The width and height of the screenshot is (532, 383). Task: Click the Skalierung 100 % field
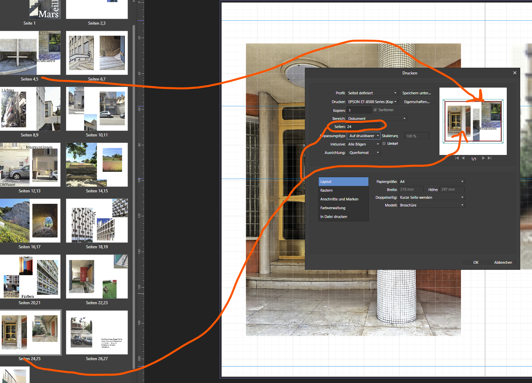pos(417,136)
